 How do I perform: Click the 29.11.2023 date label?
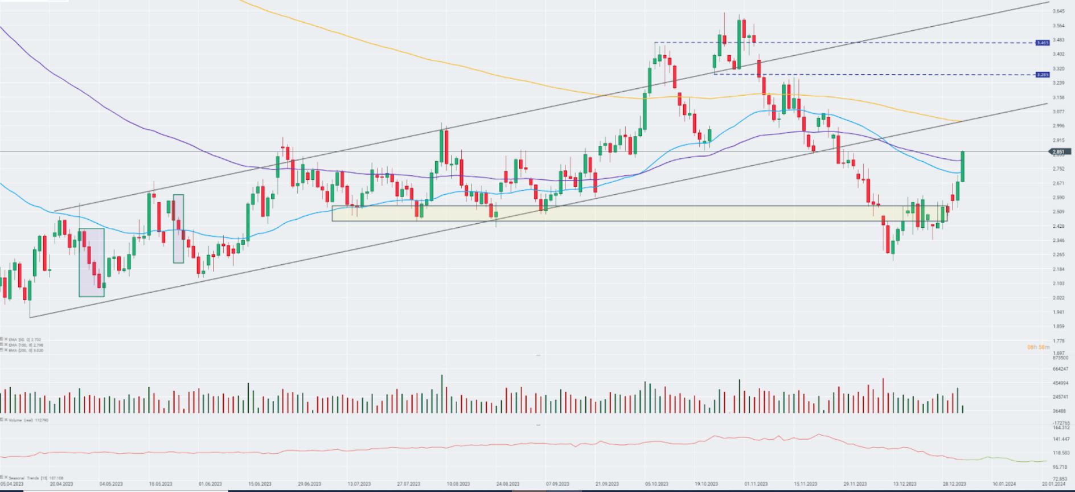(x=855, y=484)
